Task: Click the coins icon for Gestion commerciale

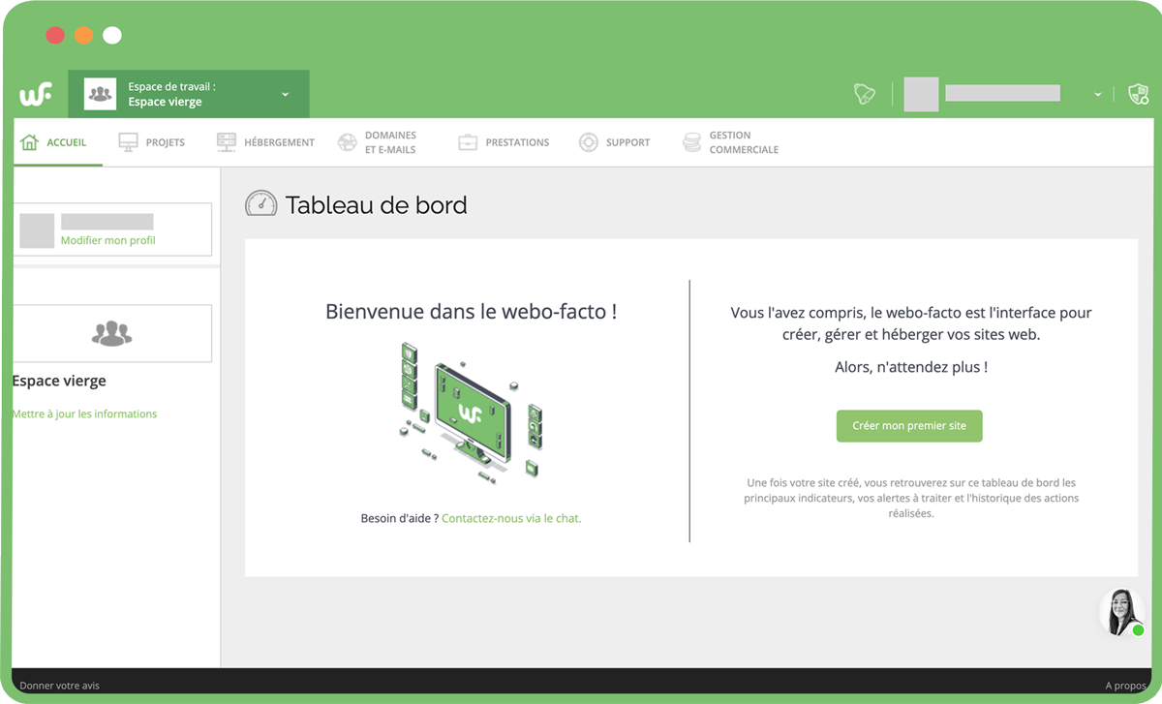Action: [691, 141]
